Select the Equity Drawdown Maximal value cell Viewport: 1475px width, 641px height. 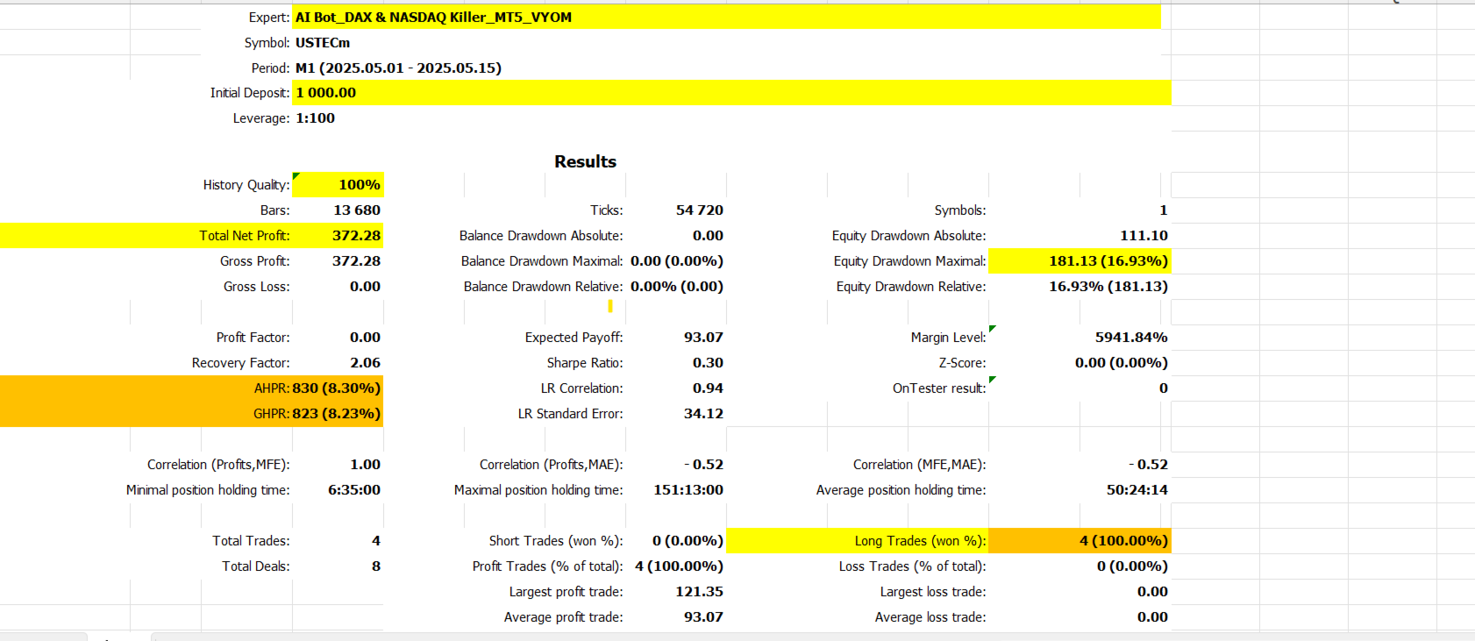pyautogui.click(x=1080, y=260)
